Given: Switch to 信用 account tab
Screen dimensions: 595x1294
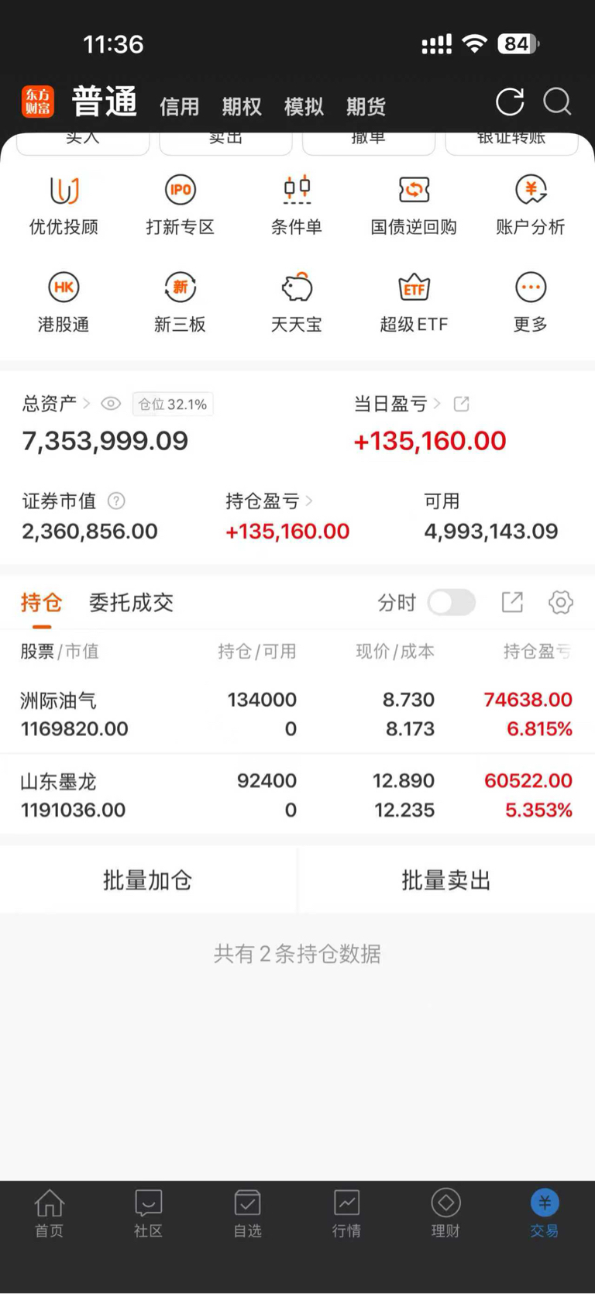Looking at the screenshot, I should click(179, 106).
